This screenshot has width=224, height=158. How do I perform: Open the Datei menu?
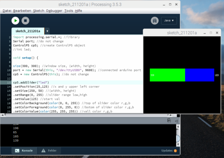pos(7,11)
